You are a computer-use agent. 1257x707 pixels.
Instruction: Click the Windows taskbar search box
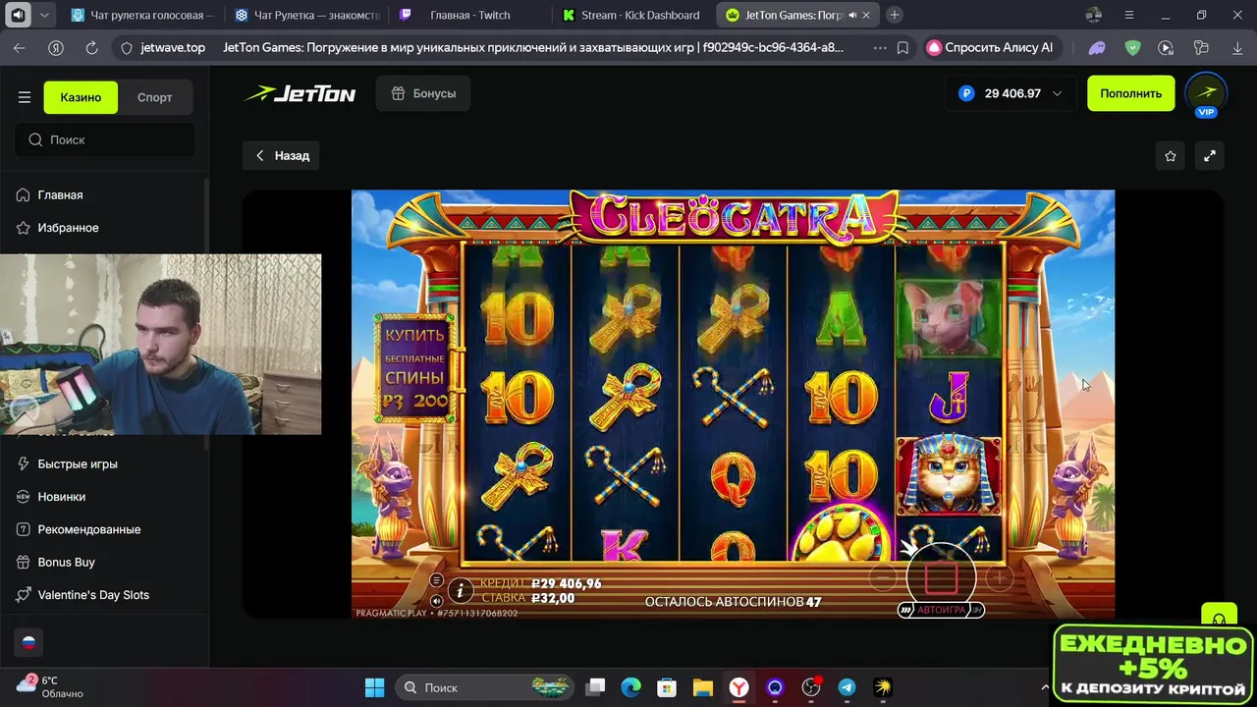tap(485, 687)
